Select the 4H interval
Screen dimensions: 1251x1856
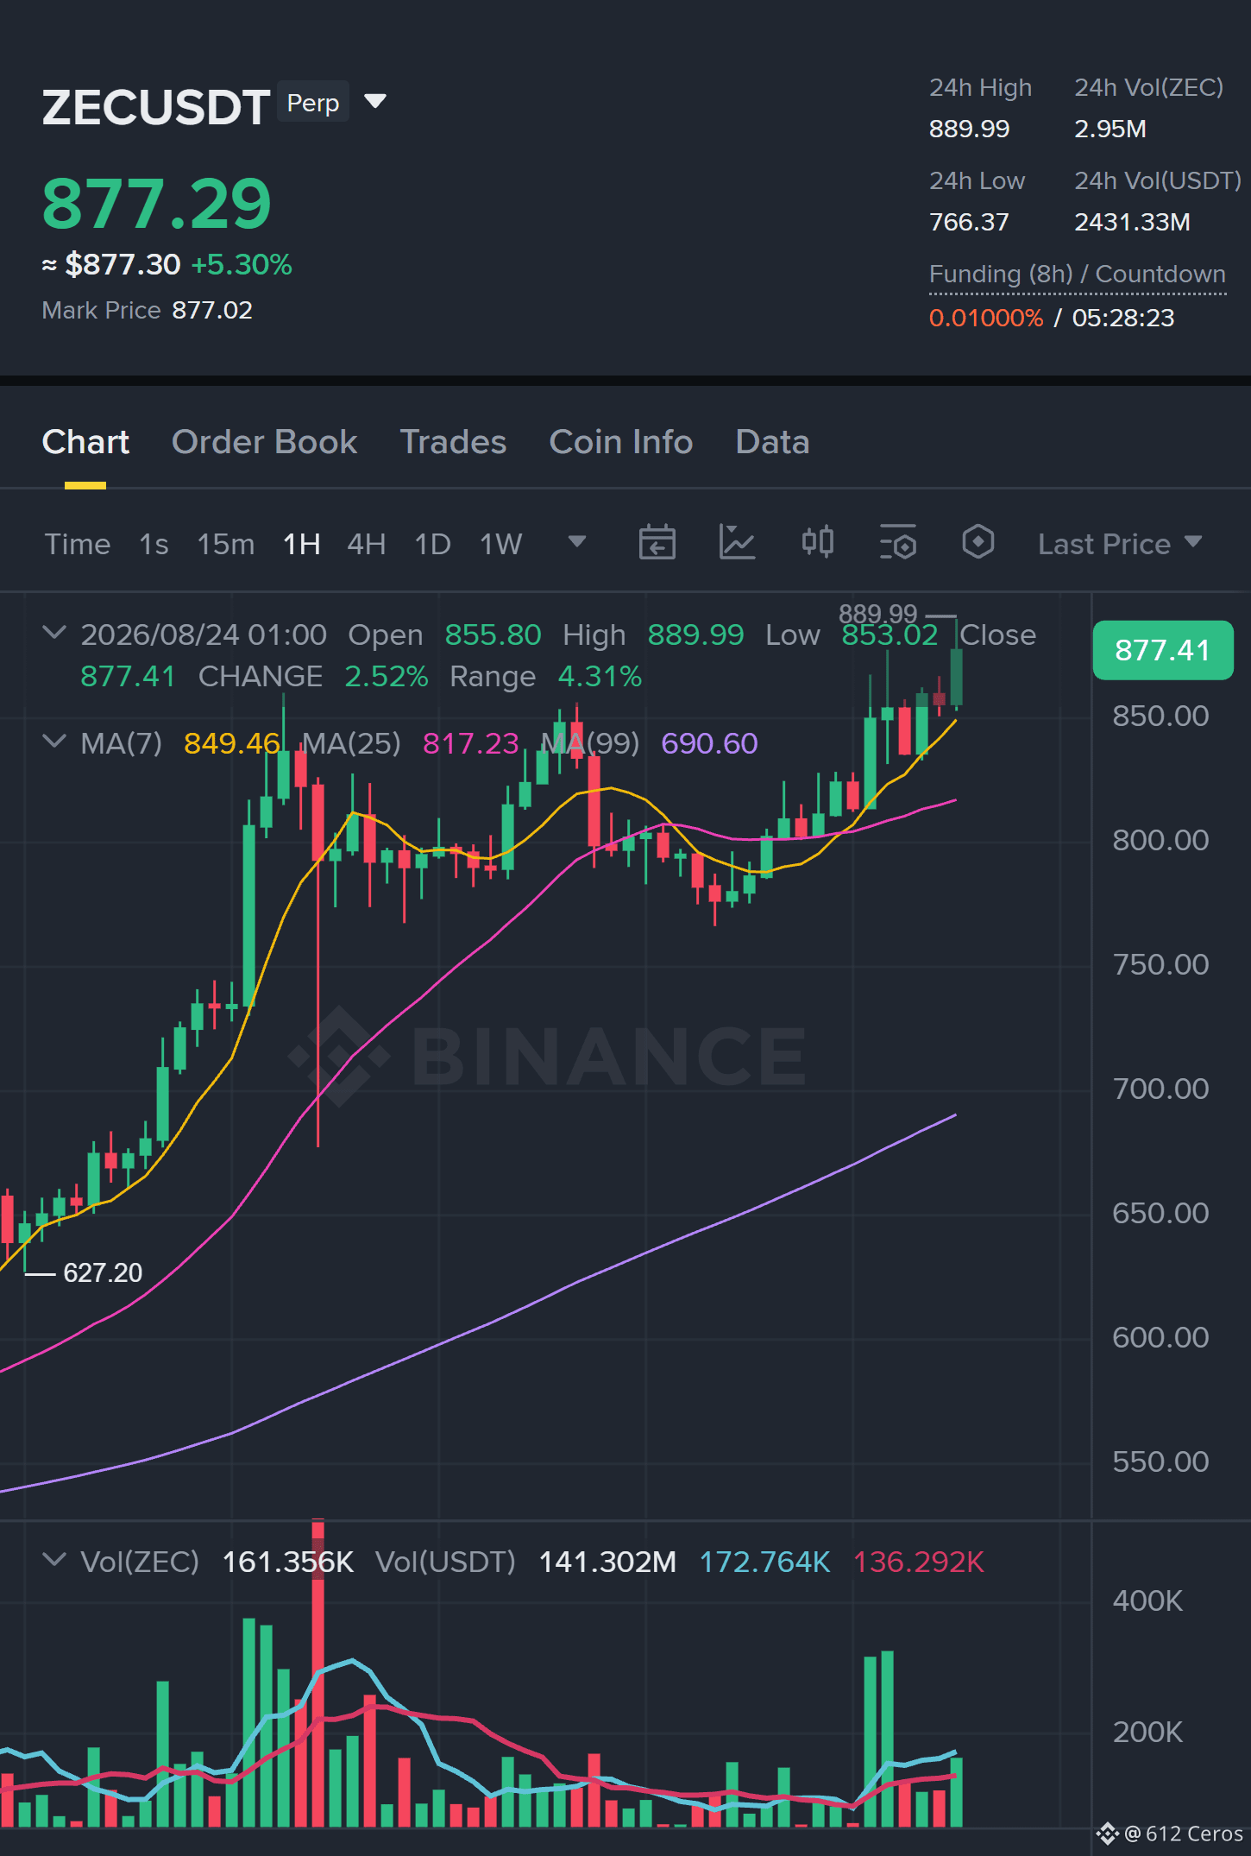pyautogui.click(x=367, y=544)
